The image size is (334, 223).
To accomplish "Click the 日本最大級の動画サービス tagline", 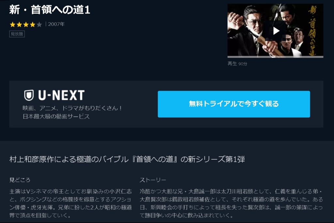I will (56, 117).
